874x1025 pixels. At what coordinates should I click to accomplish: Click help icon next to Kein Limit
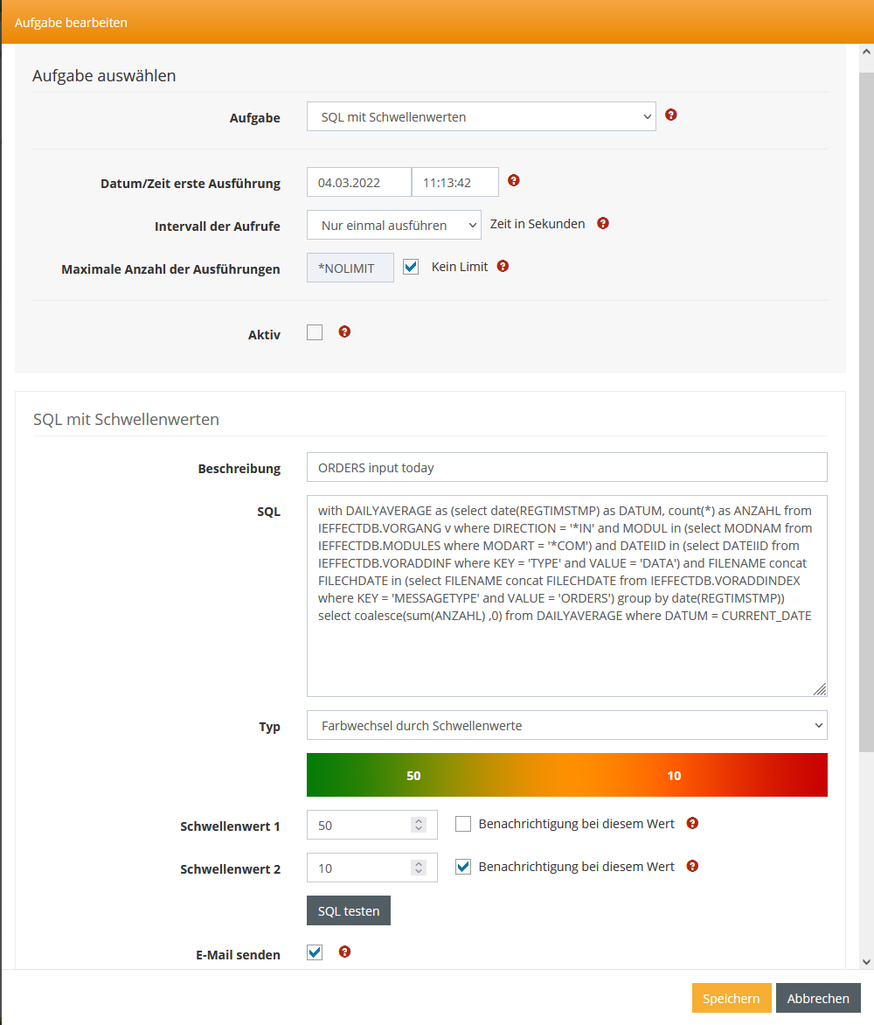coord(503,266)
